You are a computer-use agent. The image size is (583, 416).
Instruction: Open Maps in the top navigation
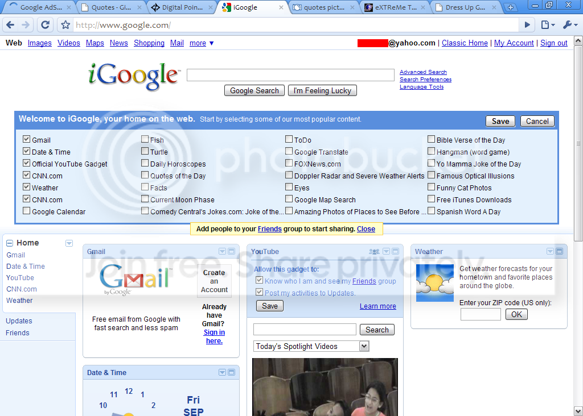click(95, 43)
